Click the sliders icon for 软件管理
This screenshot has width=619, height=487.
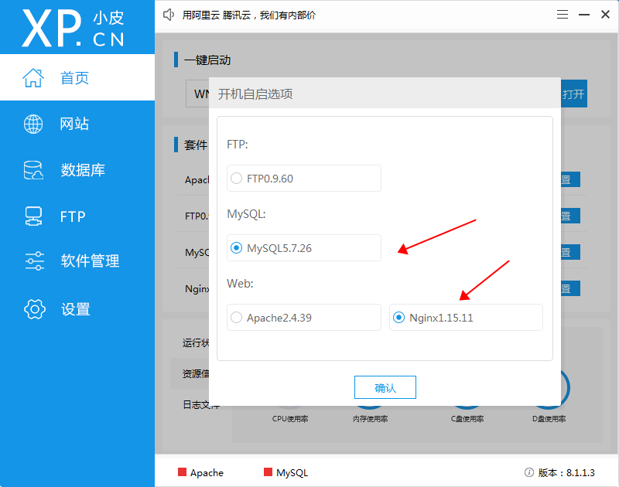[35, 261]
